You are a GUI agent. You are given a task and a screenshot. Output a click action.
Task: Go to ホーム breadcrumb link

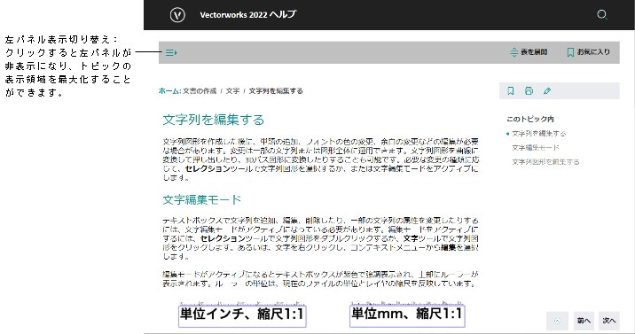click(169, 91)
